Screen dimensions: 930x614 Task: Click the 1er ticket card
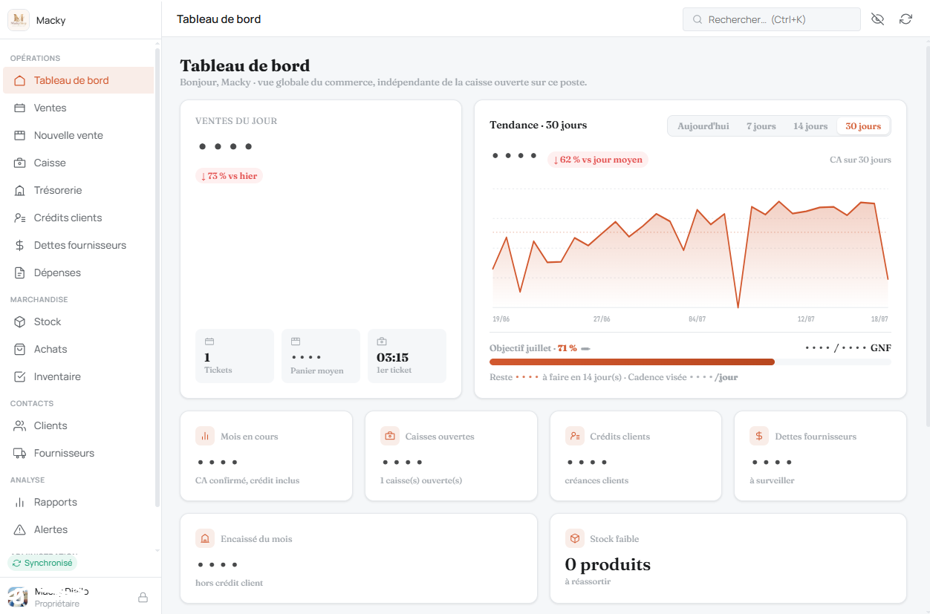407,356
